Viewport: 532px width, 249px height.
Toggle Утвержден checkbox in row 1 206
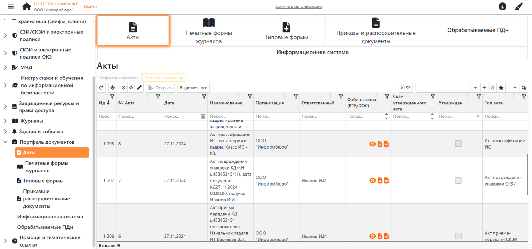tap(459, 236)
